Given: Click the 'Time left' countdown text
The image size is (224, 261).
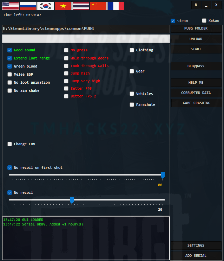Looking at the screenshot, I should (22, 15).
